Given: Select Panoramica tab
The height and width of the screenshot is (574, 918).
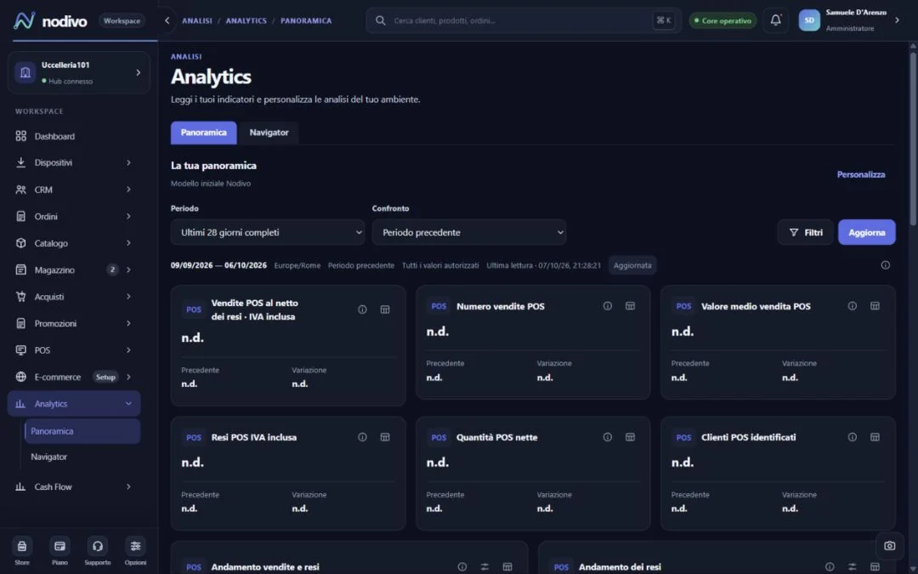Looking at the screenshot, I should 204,133.
